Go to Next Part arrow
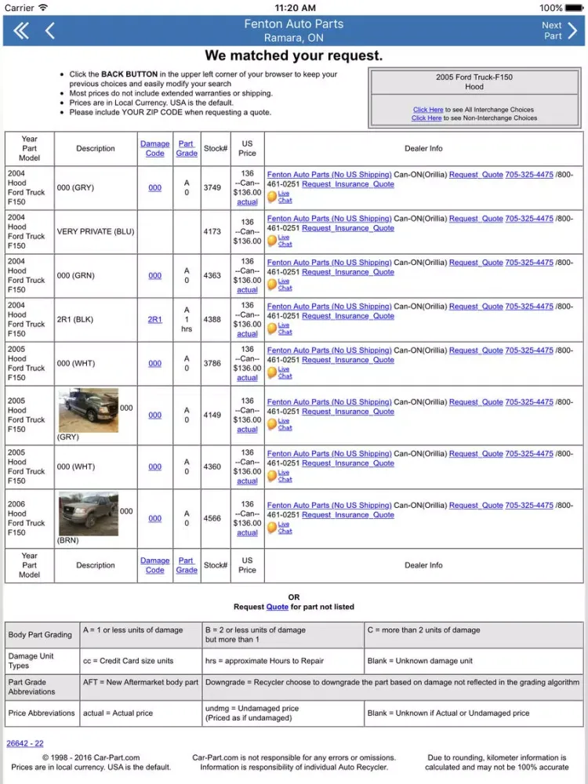 tap(572, 31)
